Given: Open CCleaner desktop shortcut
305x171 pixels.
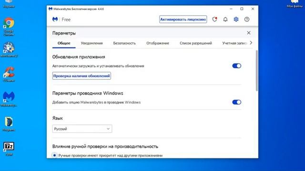Looking at the screenshot, I should pyautogui.click(x=9, y=74).
